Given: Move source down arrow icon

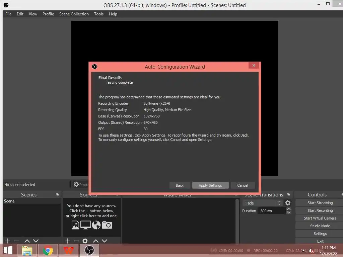Looking at the screenshot, I should tap(105, 241).
